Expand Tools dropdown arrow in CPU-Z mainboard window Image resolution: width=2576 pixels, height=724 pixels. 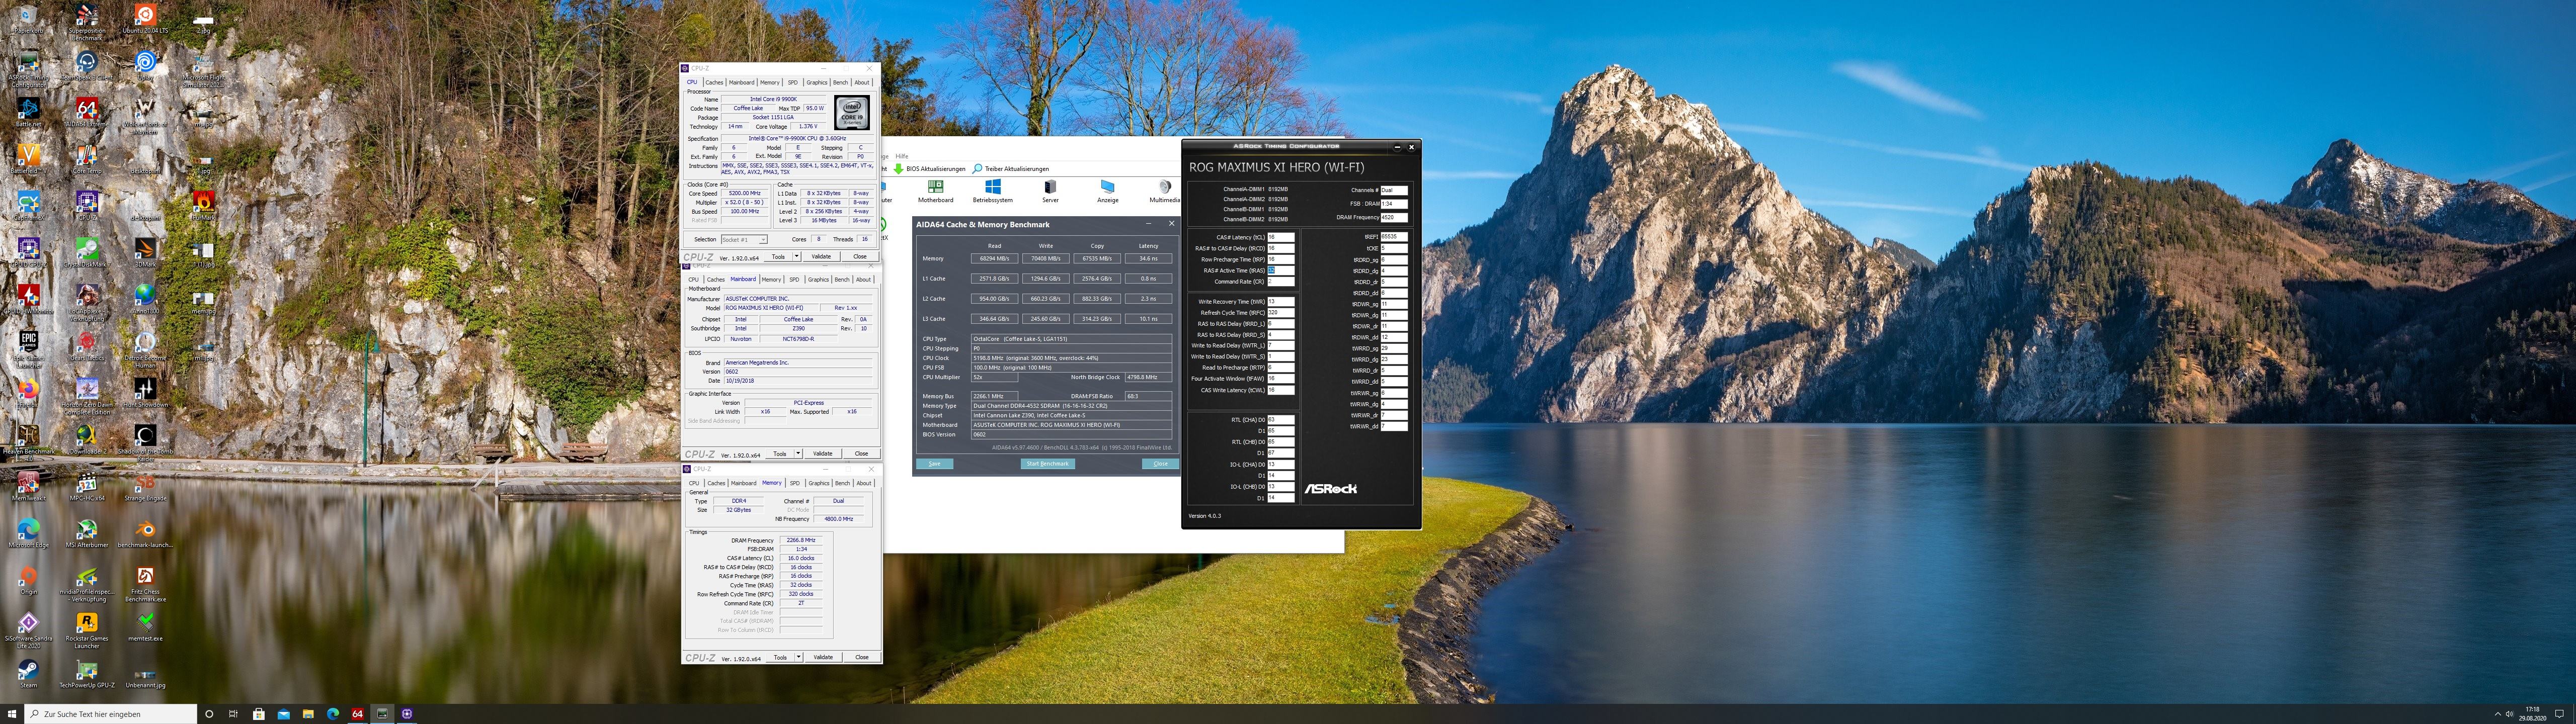pyautogui.click(x=798, y=454)
